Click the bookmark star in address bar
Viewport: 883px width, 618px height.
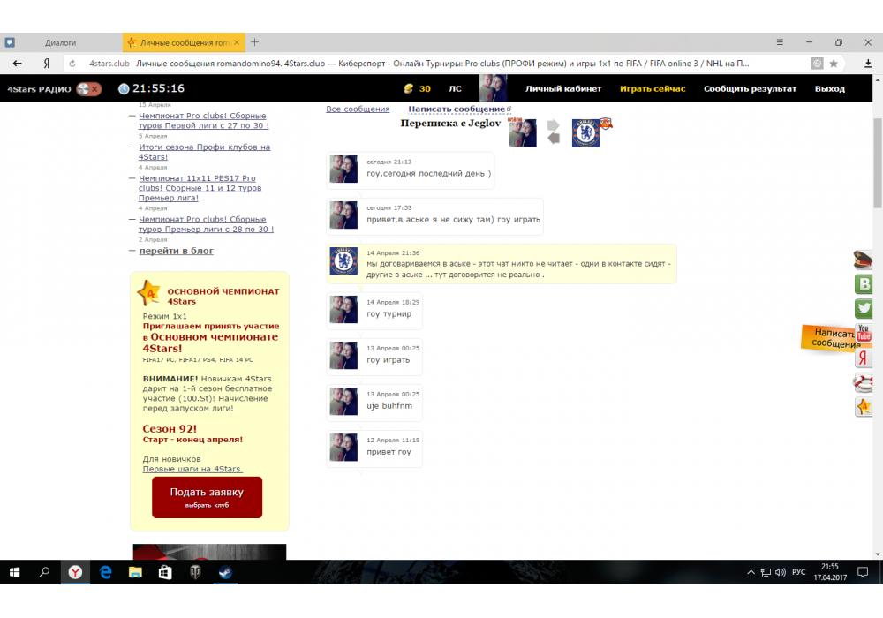(x=834, y=64)
